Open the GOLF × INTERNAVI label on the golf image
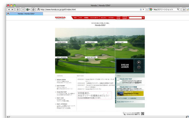 point(61,58)
